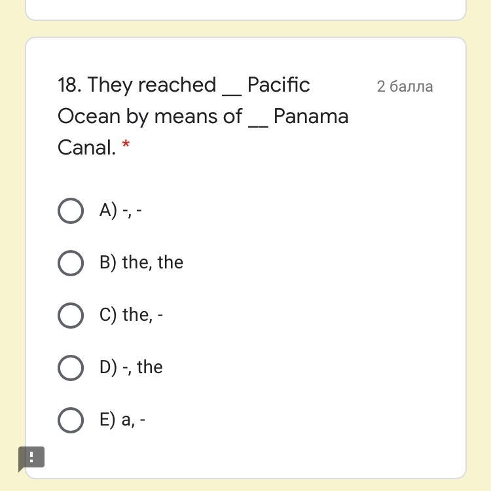Mark option E radio button

[x=71, y=420]
